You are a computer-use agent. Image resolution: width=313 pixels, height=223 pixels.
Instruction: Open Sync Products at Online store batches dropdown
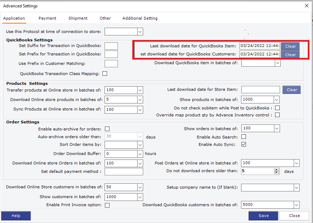pyautogui.click(x=140, y=110)
